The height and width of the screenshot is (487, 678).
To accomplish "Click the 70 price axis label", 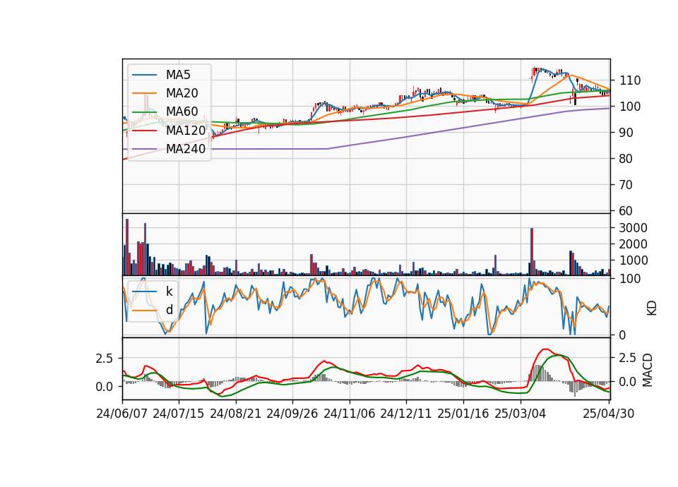I will pos(626,185).
